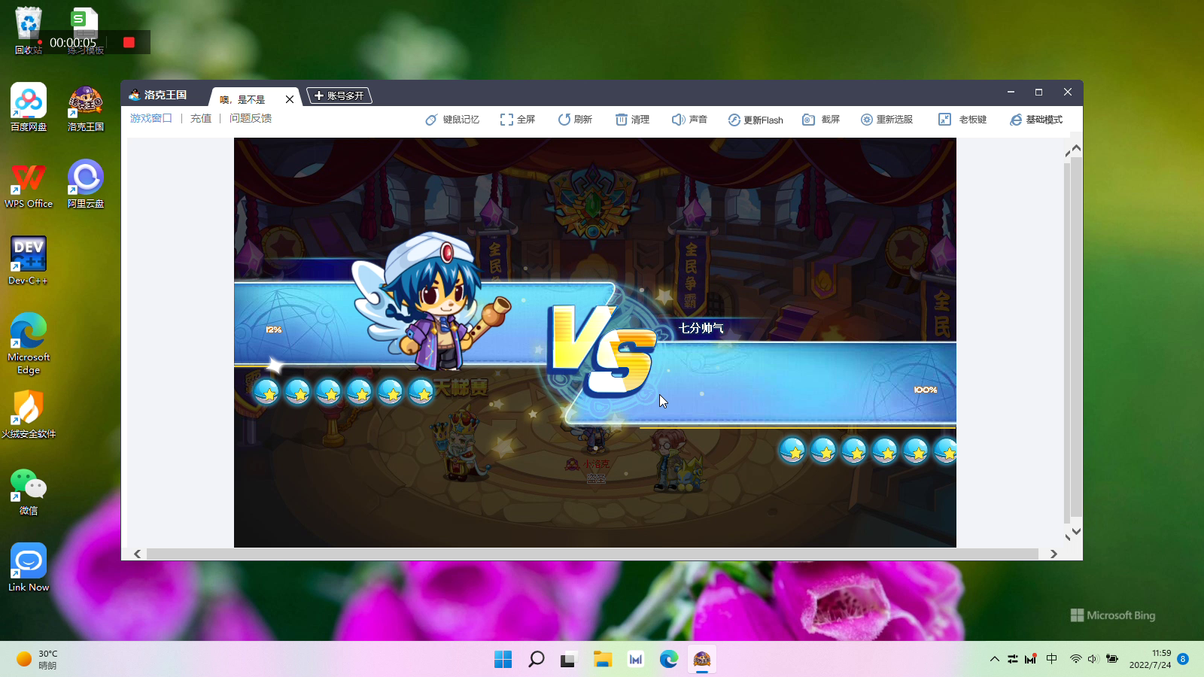Select the 洛克王国 taskbar app icon

pyautogui.click(x=701, y=660)
